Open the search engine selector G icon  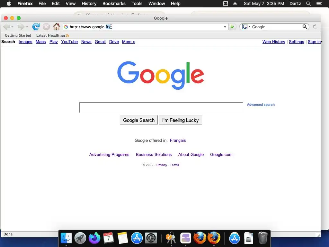pyautogui.click(x=245, y=27)
